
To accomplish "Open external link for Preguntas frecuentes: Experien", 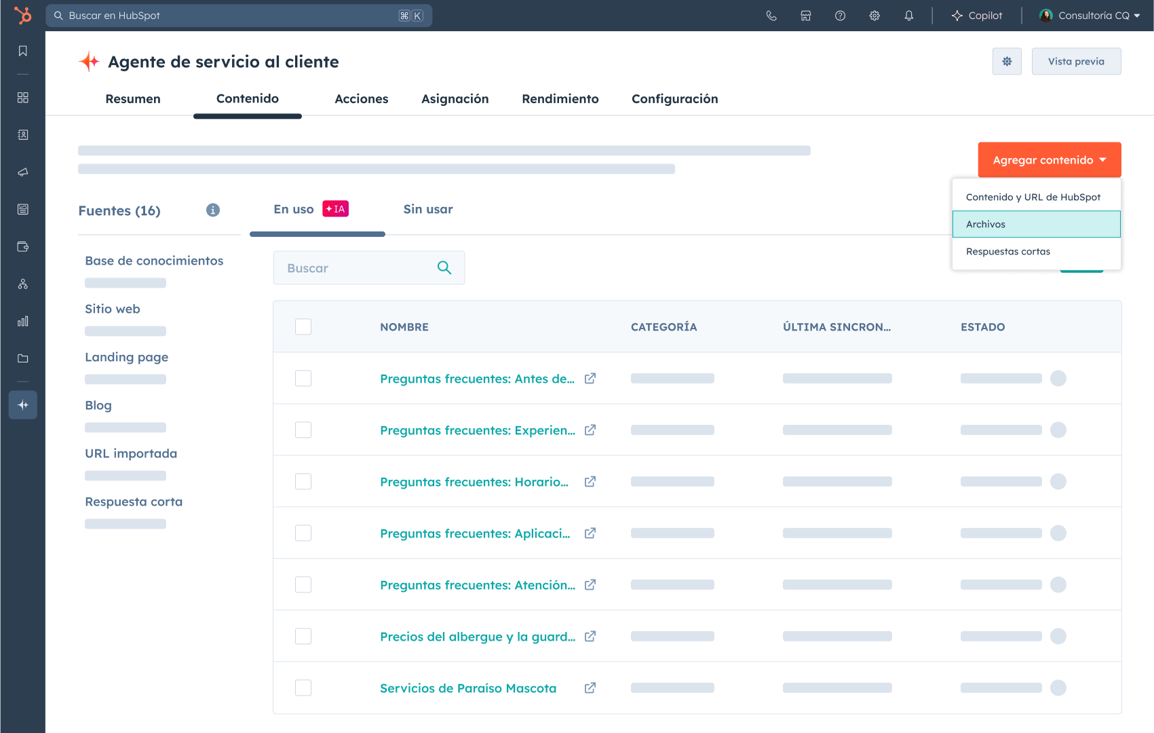I will pyautogui.click(x=590, y=430).
